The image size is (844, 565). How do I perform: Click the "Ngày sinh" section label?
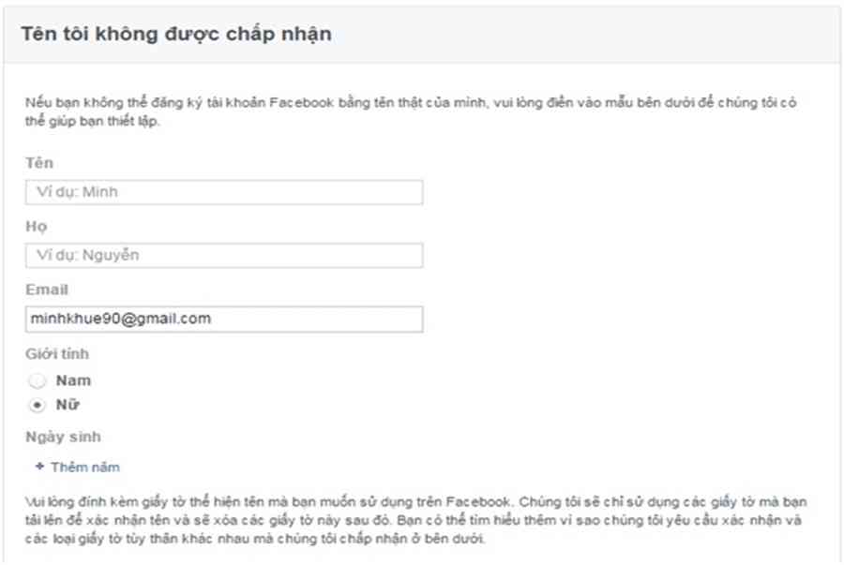pyautogui.click(x=63, y=437)
